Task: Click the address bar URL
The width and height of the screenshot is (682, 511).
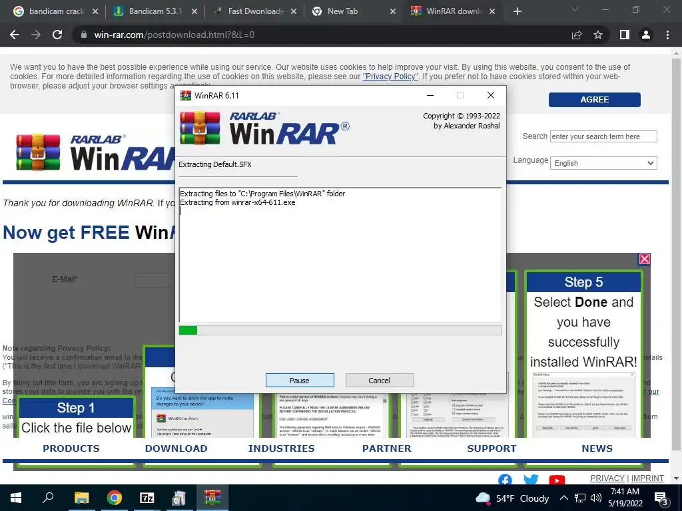Action: coord(174,35)
